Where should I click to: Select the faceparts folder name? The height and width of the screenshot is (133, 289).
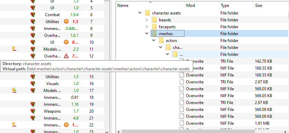167,27
